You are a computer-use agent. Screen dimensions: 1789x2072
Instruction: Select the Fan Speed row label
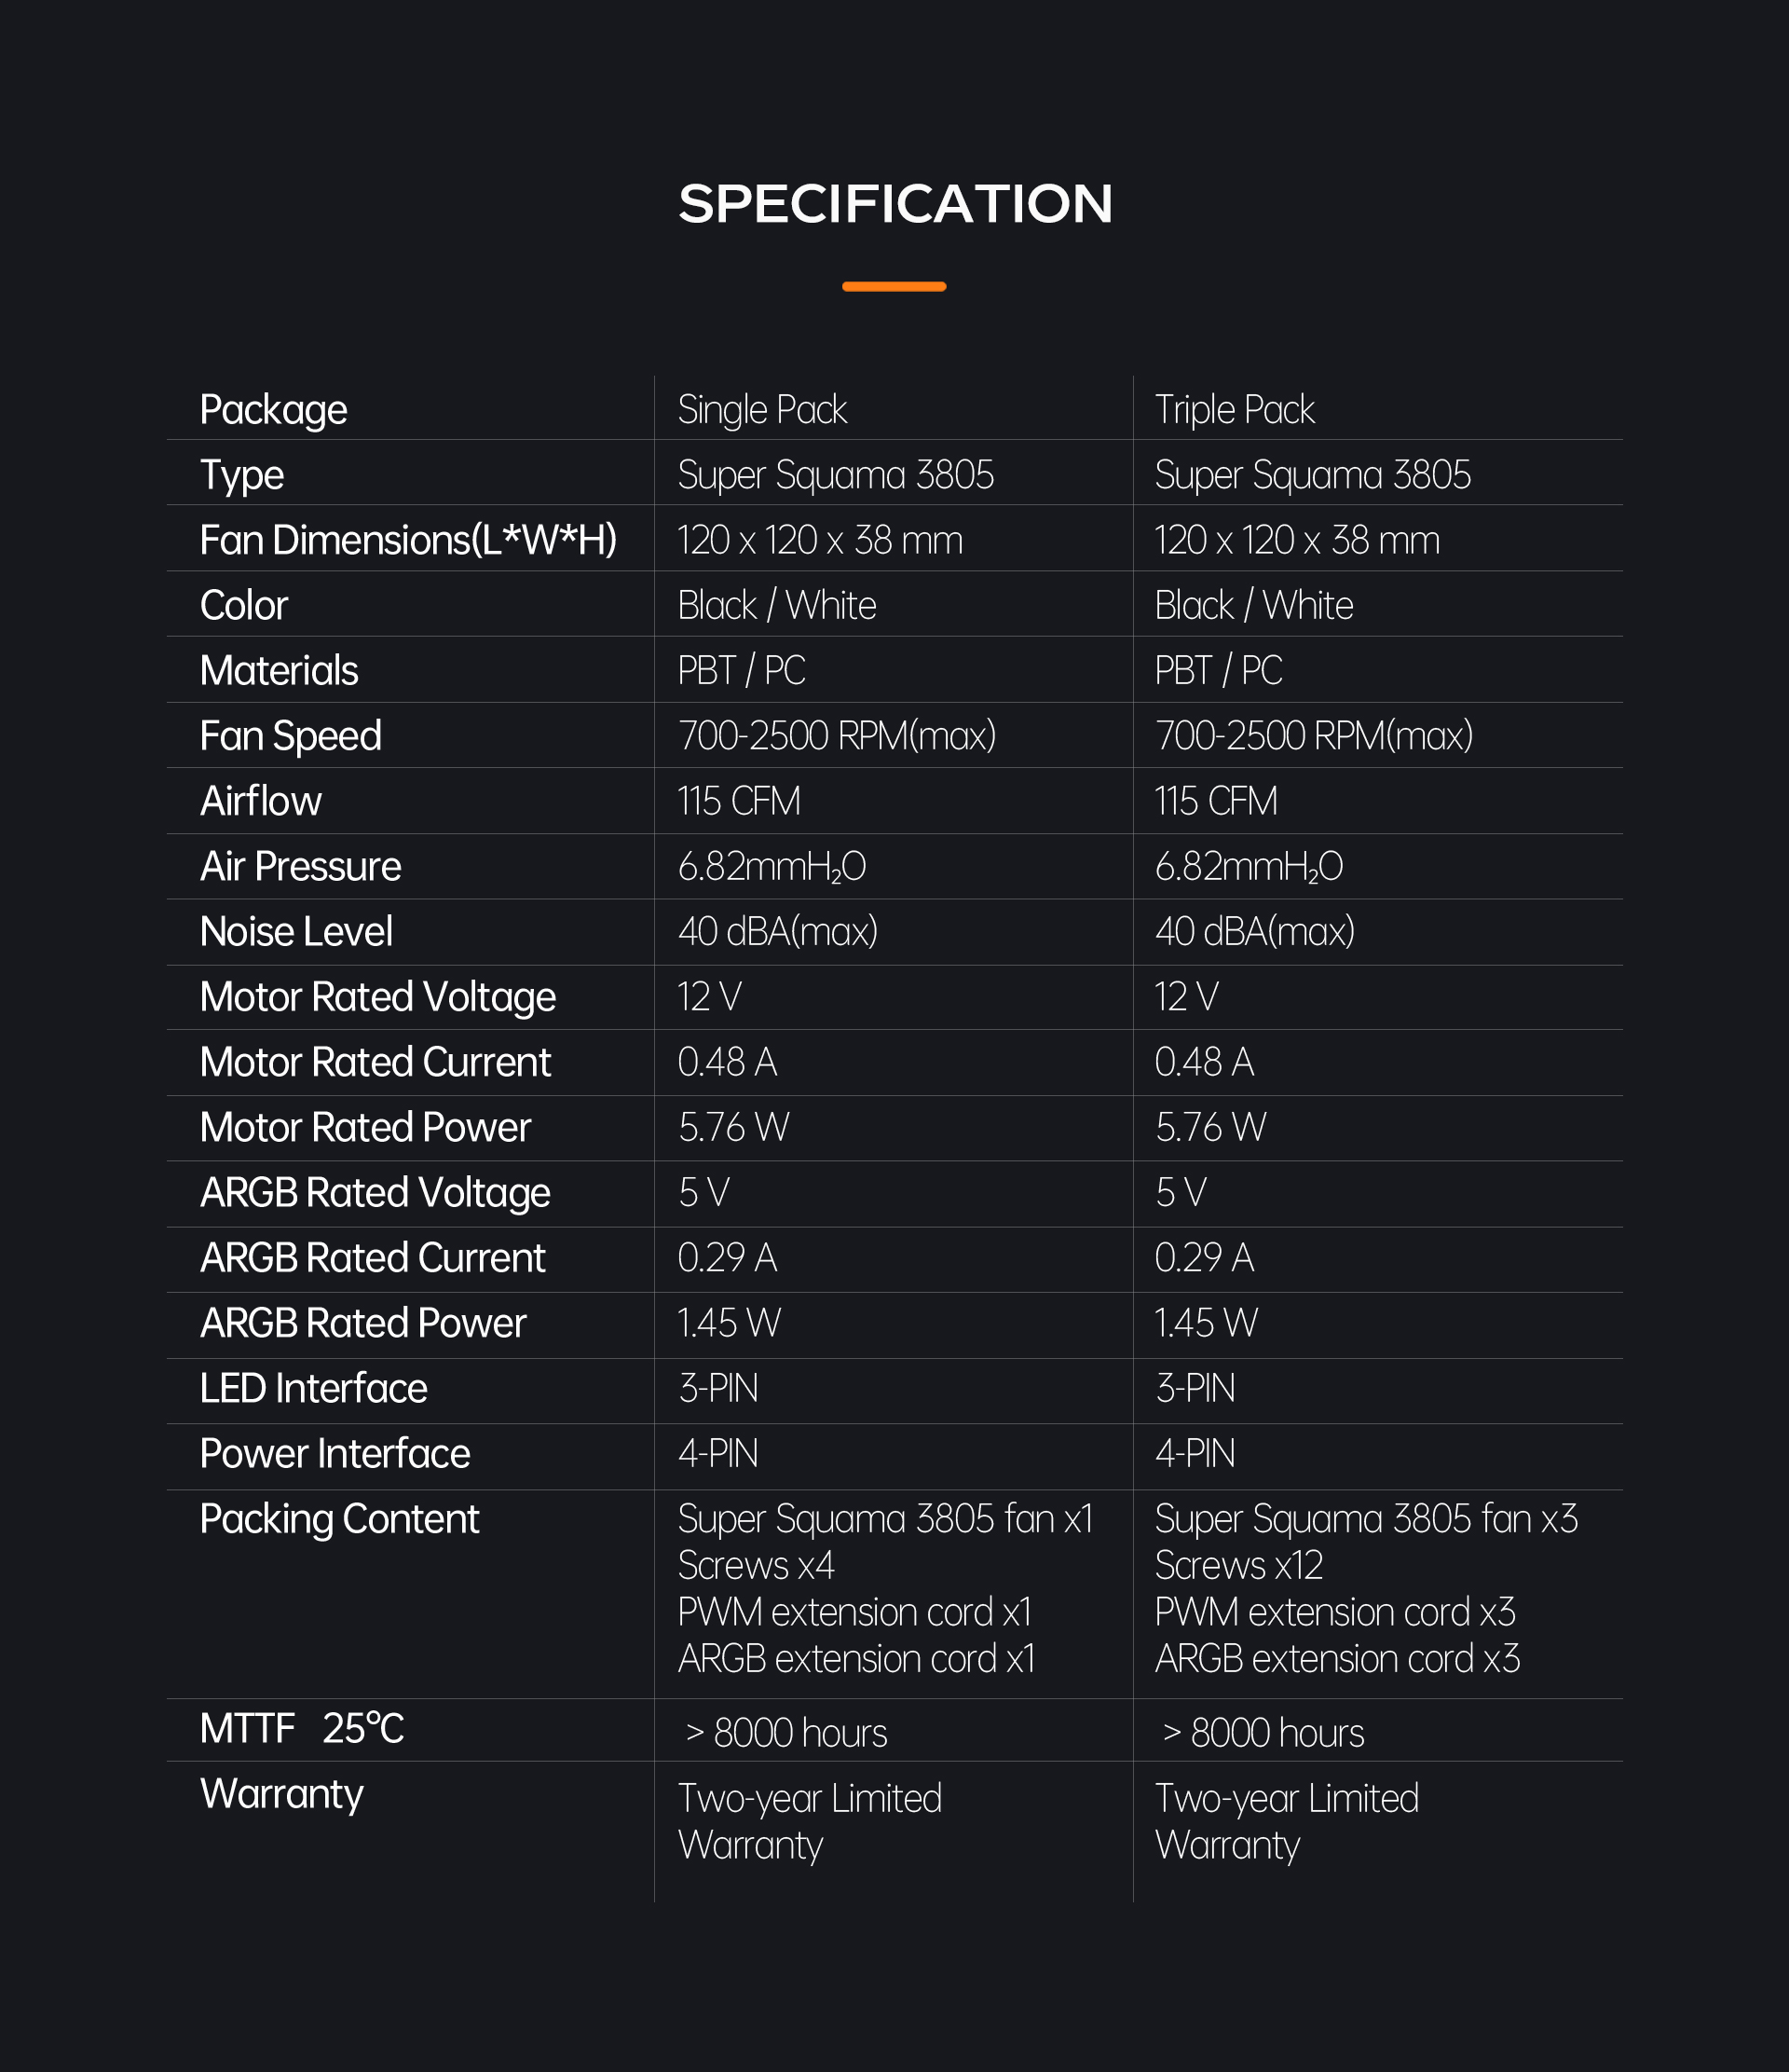[290, 736]
